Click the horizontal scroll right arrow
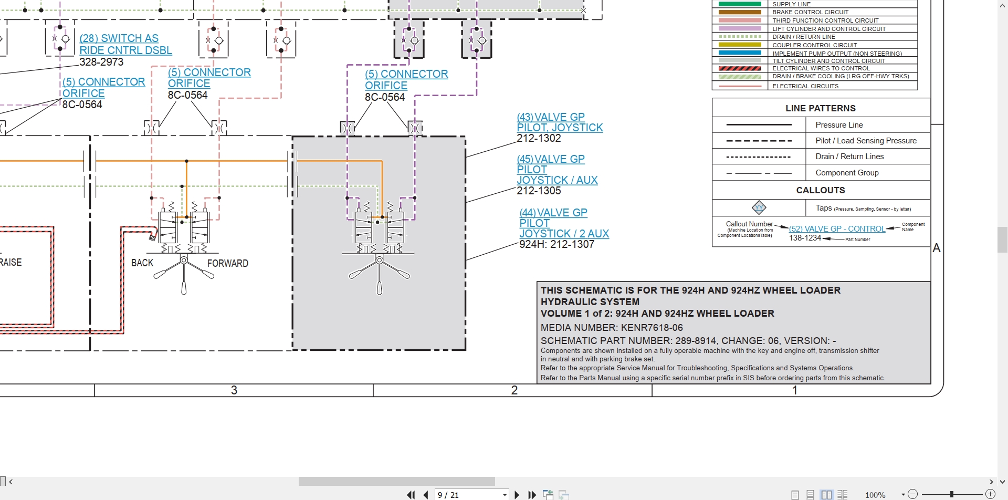The width and height of the screenshot is (1008, 500). (x=991, y=481)
